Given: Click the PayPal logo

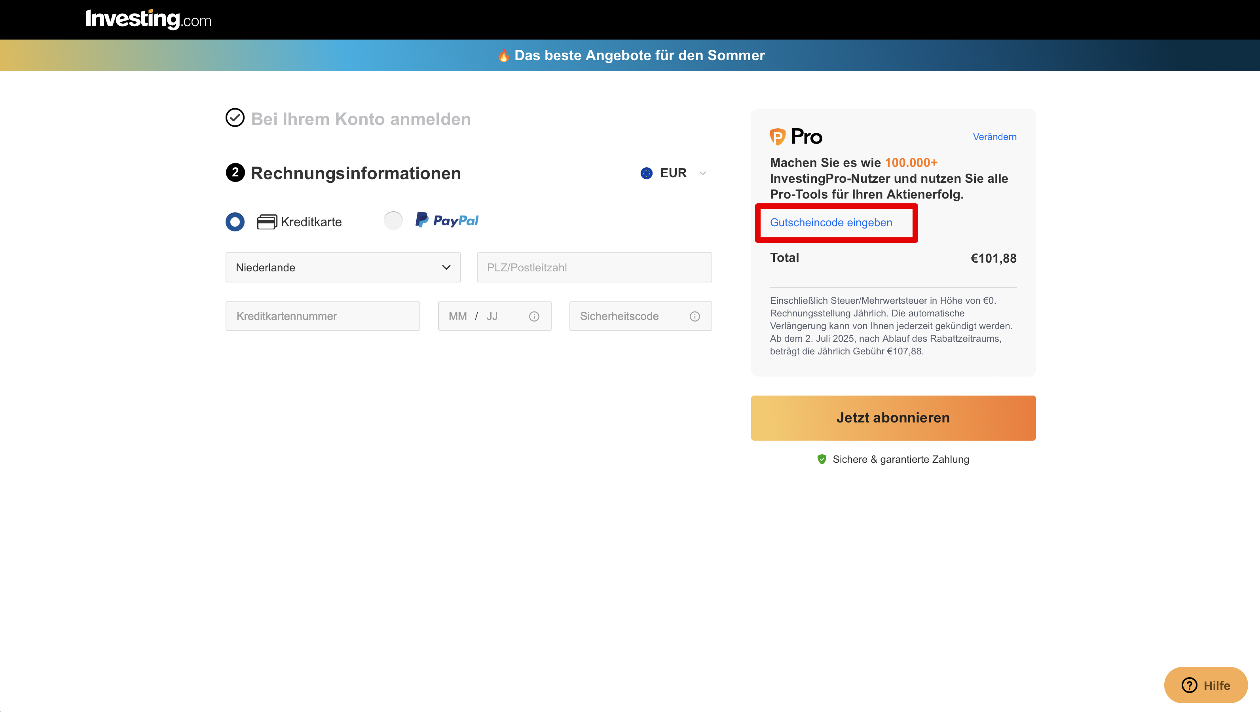Looking at the screenshot, I should (447, 220).
